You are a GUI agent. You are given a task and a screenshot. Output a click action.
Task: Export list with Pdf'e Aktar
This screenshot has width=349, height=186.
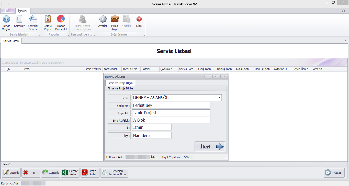pos(90,172)
